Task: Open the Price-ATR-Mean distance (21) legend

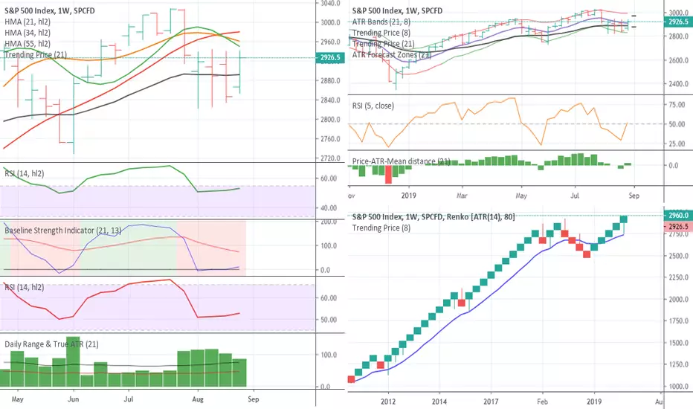Action: click(x=402, y=161)
